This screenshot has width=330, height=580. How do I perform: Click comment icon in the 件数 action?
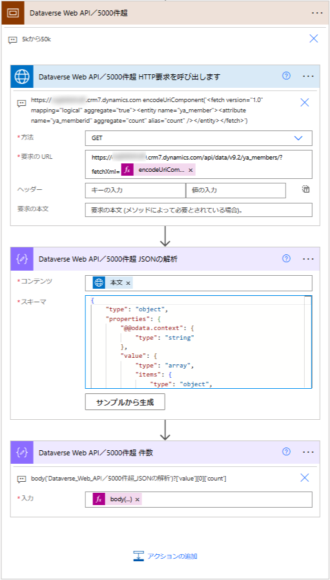coord(22,479)
